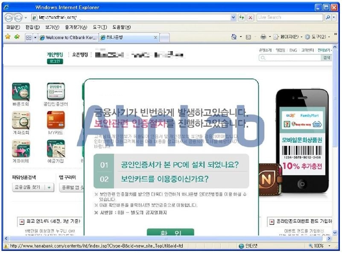Click the Refresh button beside address bar
This screenshot has height=253, width=342.
242,17
